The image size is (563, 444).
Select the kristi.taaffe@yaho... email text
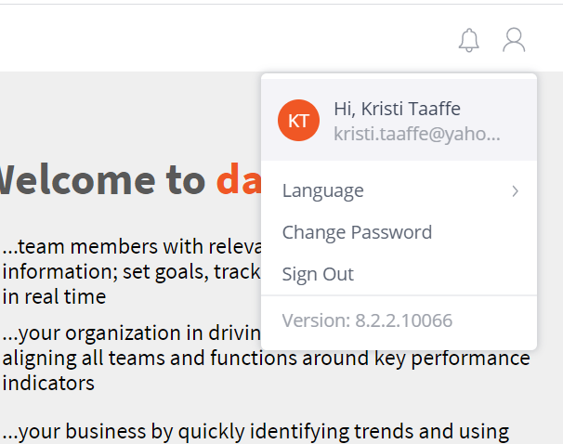tap(417, 134)
